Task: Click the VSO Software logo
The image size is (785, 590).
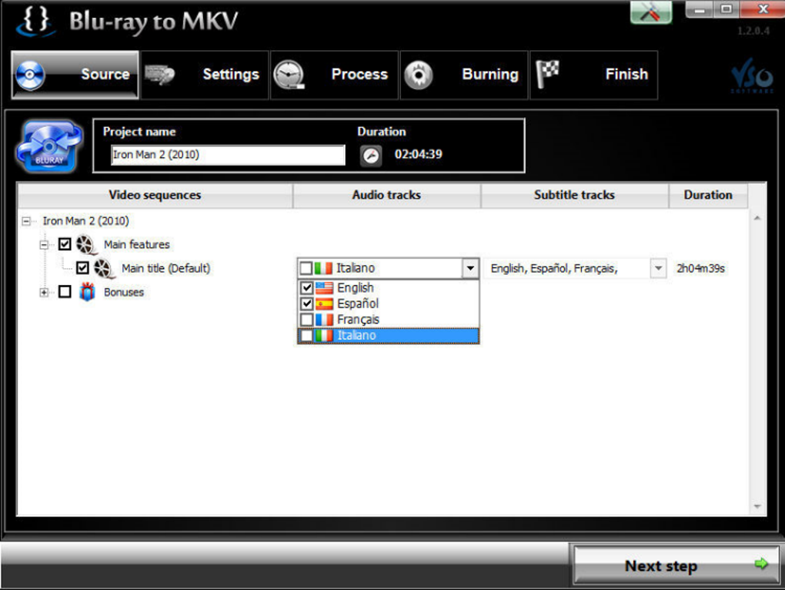Action: pyautogui.click(x=752, y=75)
